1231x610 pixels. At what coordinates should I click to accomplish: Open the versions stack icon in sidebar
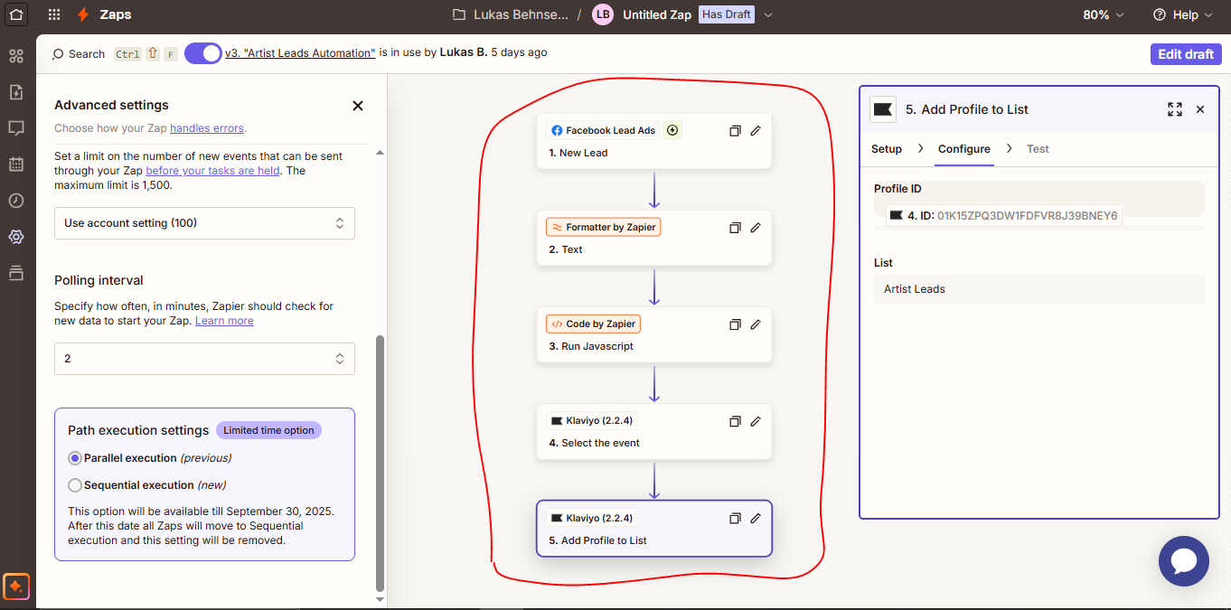tap(16, 273)
